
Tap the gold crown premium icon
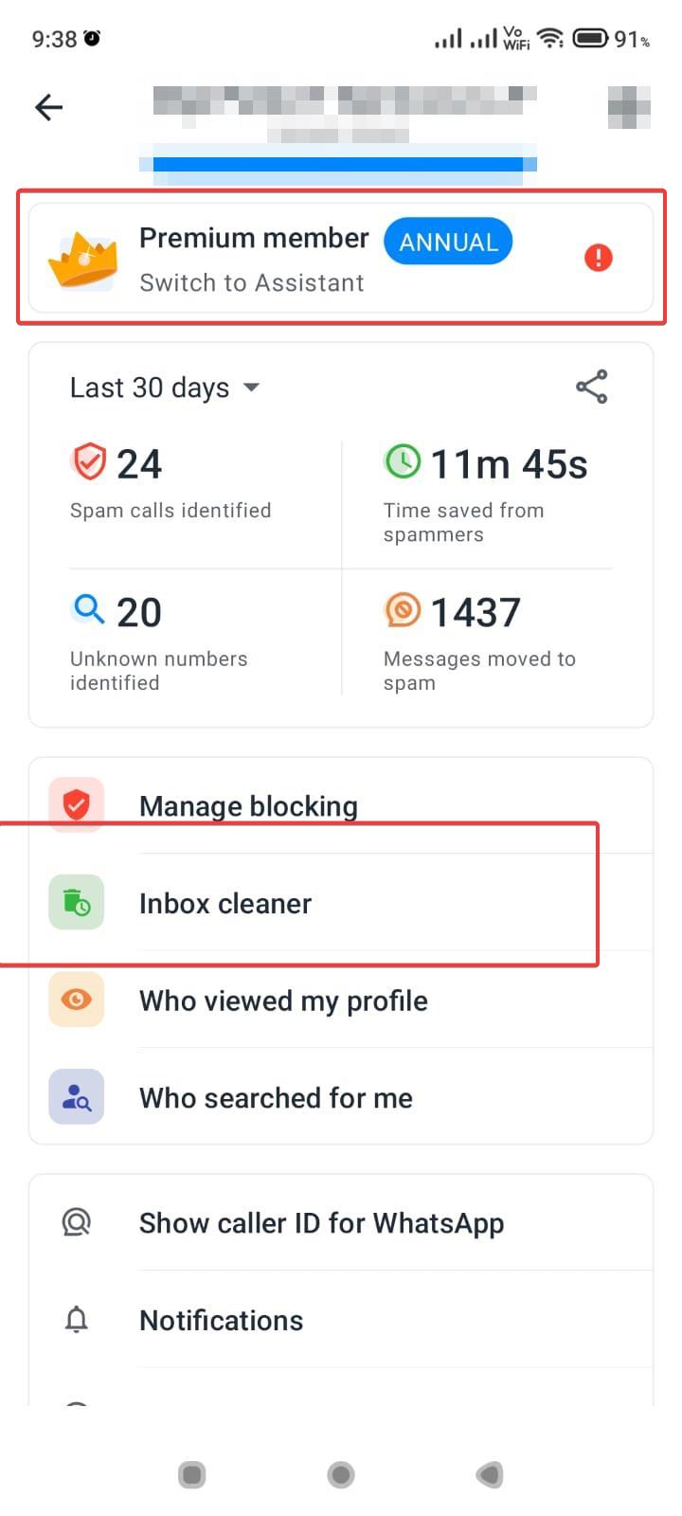[83, 260]
